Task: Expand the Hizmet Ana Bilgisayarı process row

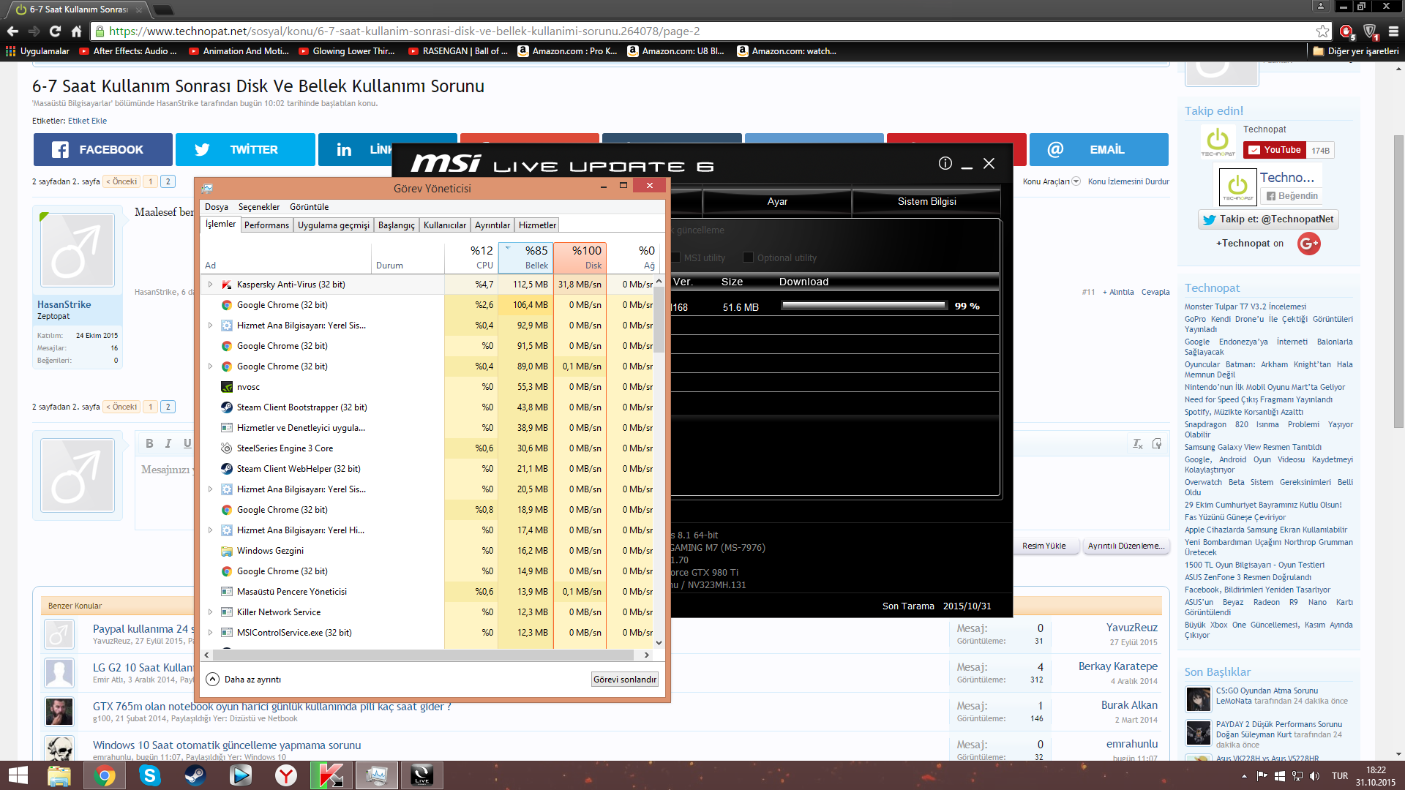Action: (210, 325)
